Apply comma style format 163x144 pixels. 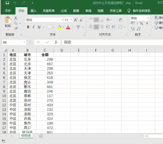[147, 23]
